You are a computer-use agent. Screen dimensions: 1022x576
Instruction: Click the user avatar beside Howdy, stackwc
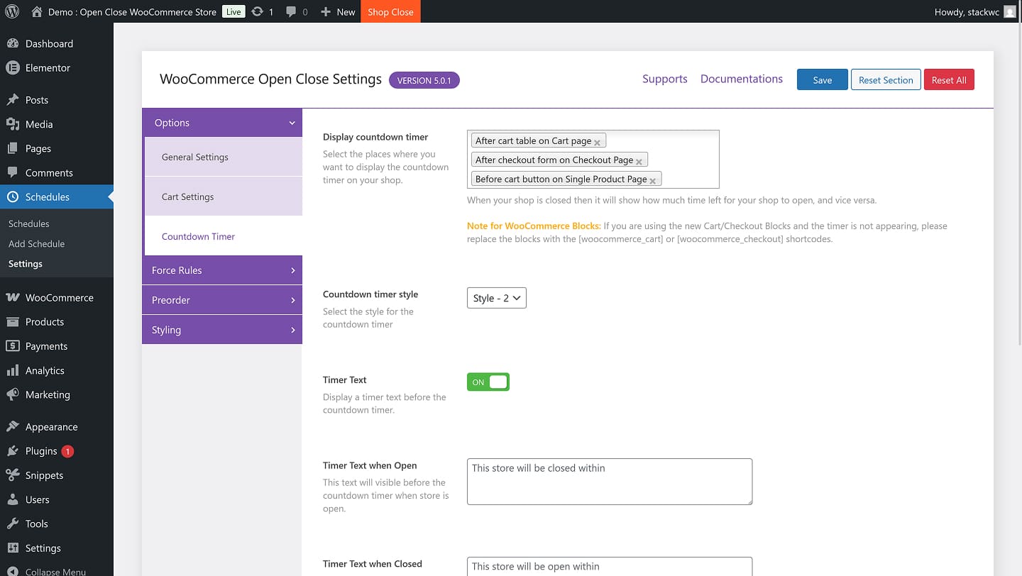pos(1010,11)
